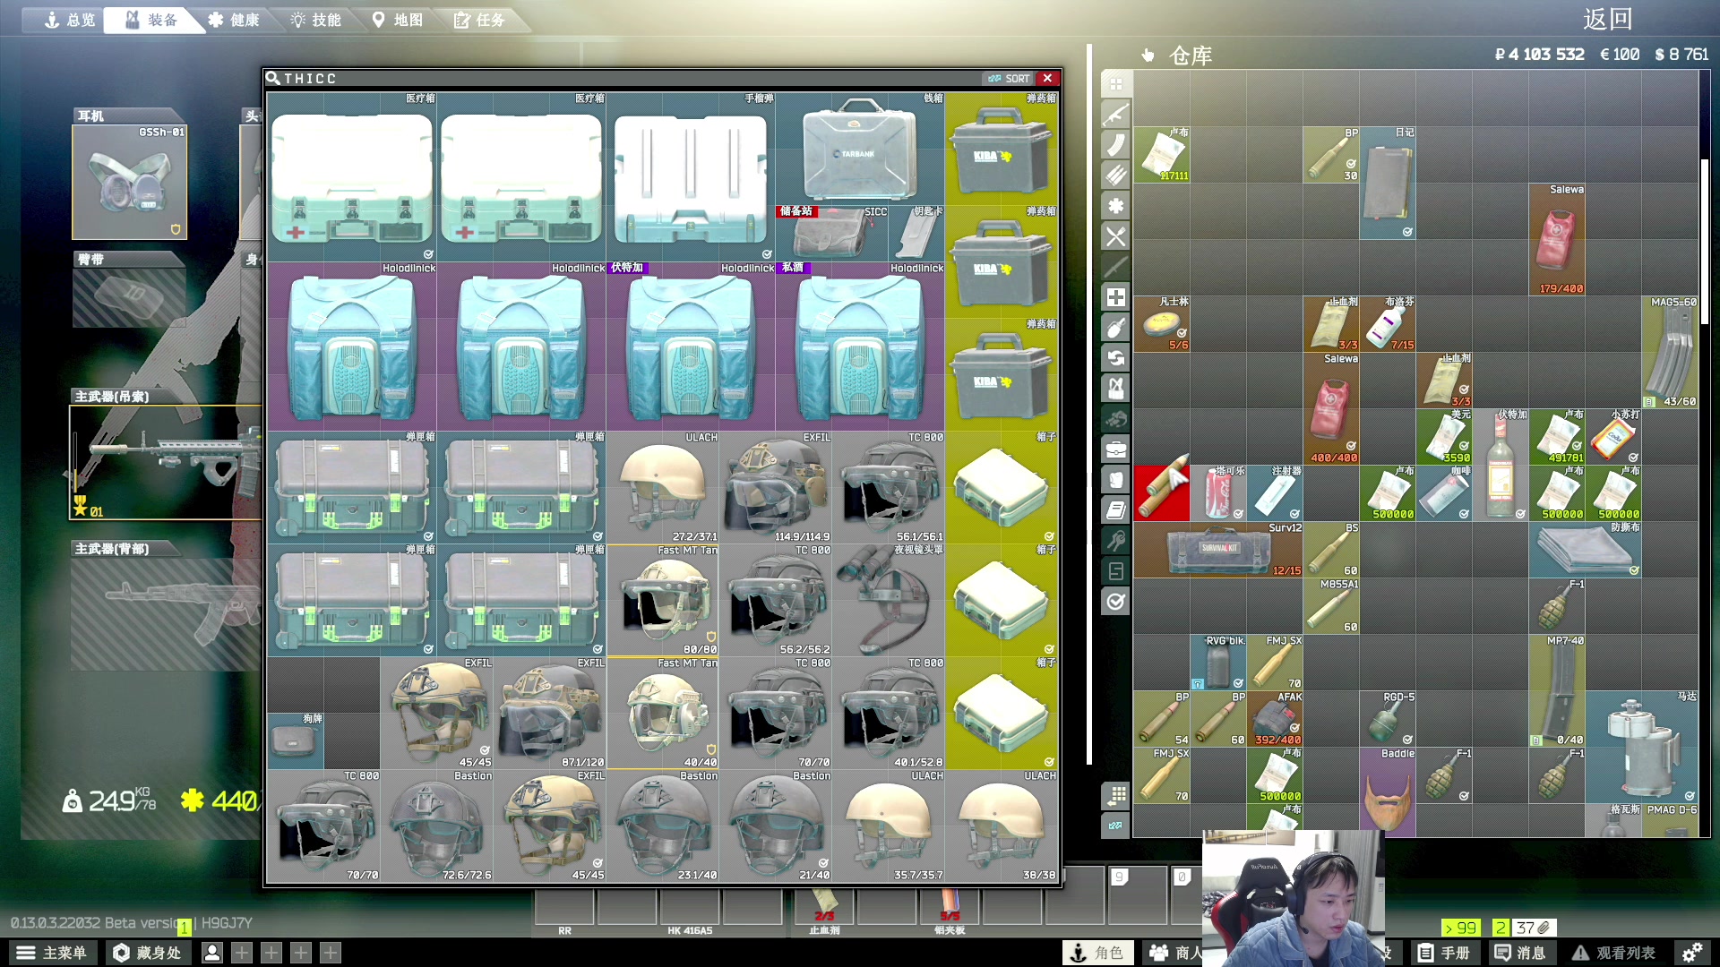The image size is (1720, 967).
Task: Select the 钱箱 money case in THICC
Action: point(860,149)
